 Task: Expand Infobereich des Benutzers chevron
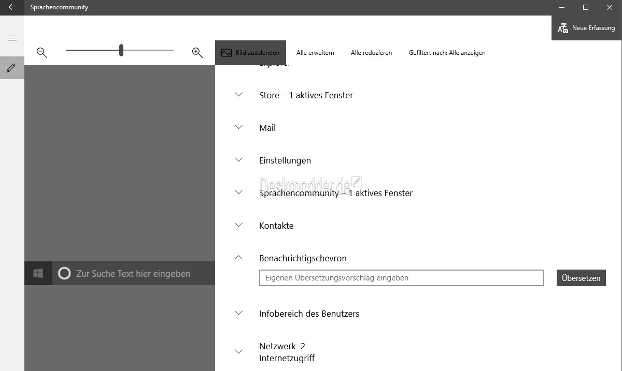pos(238,313)
